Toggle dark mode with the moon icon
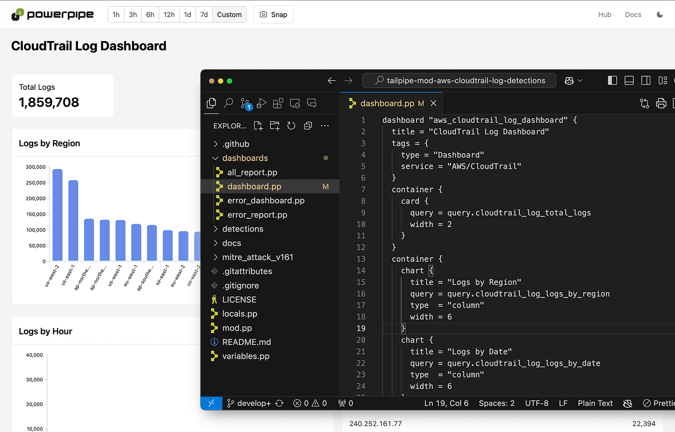This screenshot has height=432, width=675. coord(659,14)
